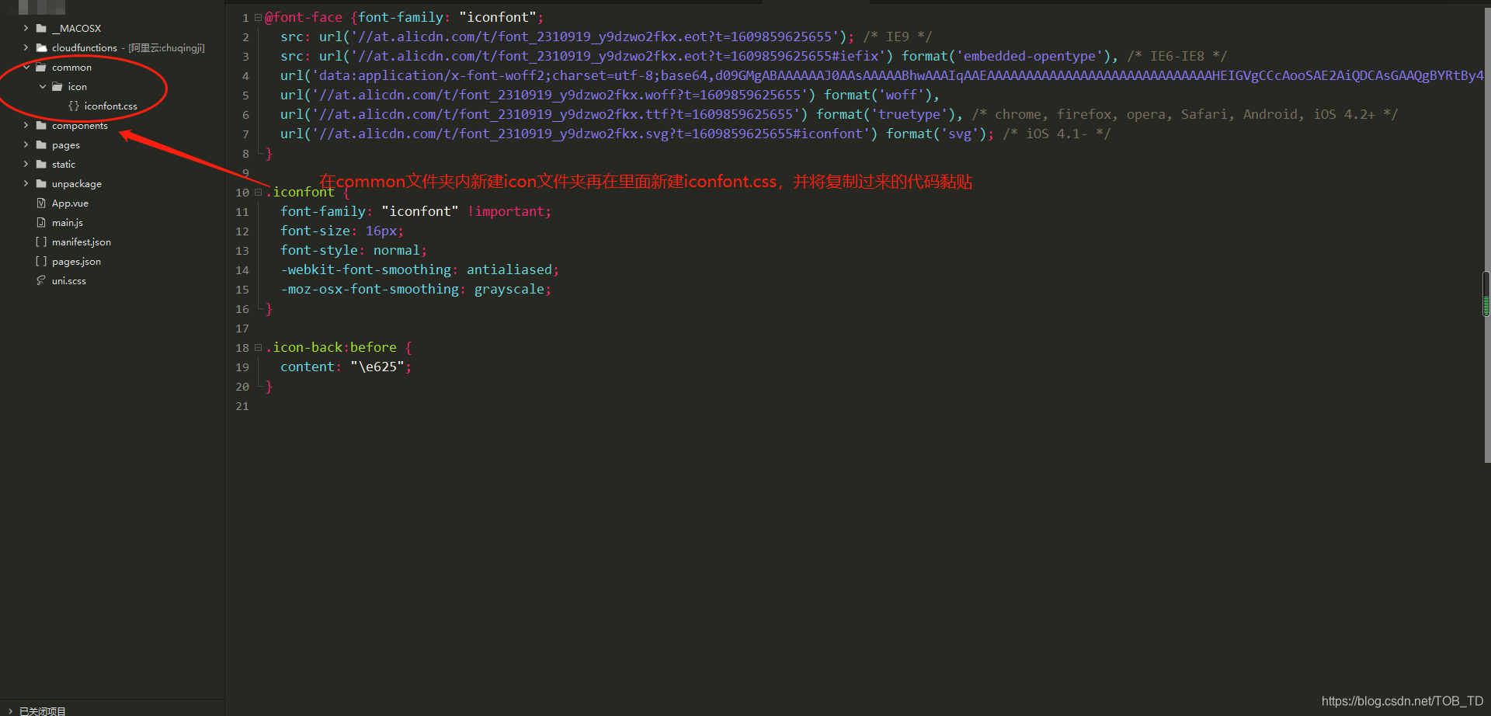
Task: Click line number 17 in the gutter
Action: click(242, 328)
